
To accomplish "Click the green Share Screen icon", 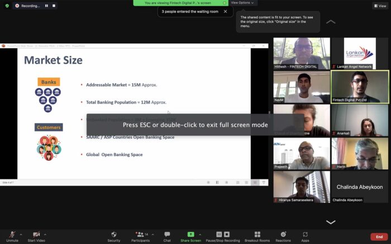I will (x=191, y=235).
